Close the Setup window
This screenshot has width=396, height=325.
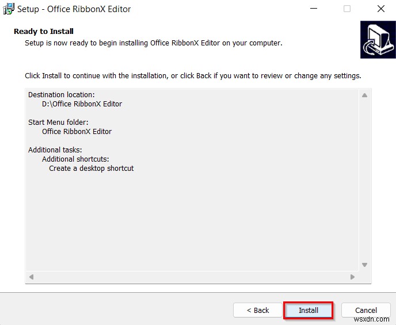[381, 9]
